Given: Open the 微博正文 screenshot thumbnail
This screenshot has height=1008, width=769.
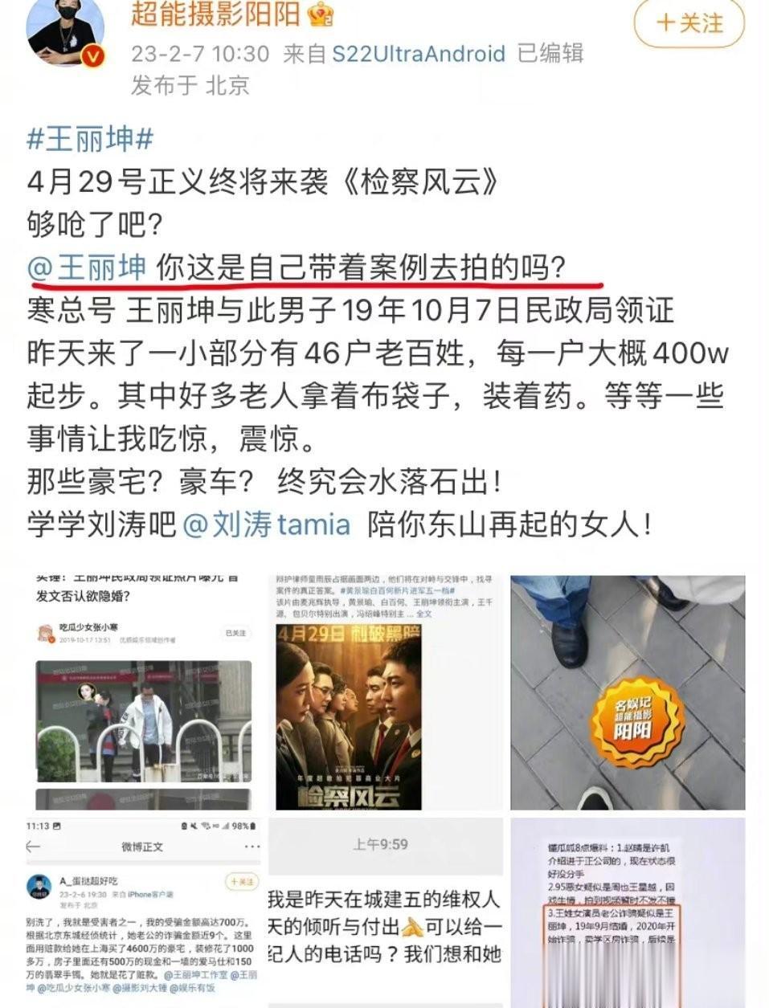Looking at the screenshot, I should tap(144, 912).
